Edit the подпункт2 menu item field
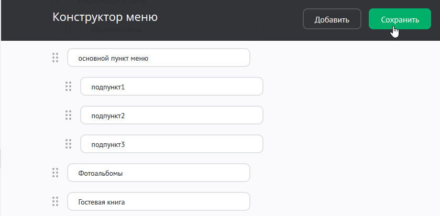The width and height of the screenshot is (440, 216). tap(171, 115)
